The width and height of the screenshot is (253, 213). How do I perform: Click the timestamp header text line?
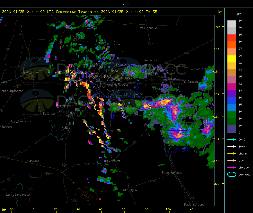[x=79, y=12]
